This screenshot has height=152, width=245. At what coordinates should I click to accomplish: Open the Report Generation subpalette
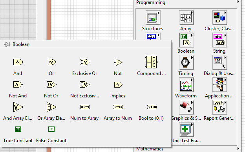tap(220, 107)
